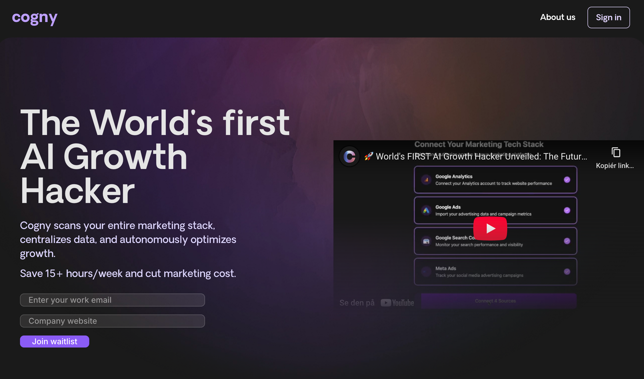Toggle the Google Search Console checkmark
Image resolution: width=644 pixels, height=379 pixels.
click(x=567, y=241)
